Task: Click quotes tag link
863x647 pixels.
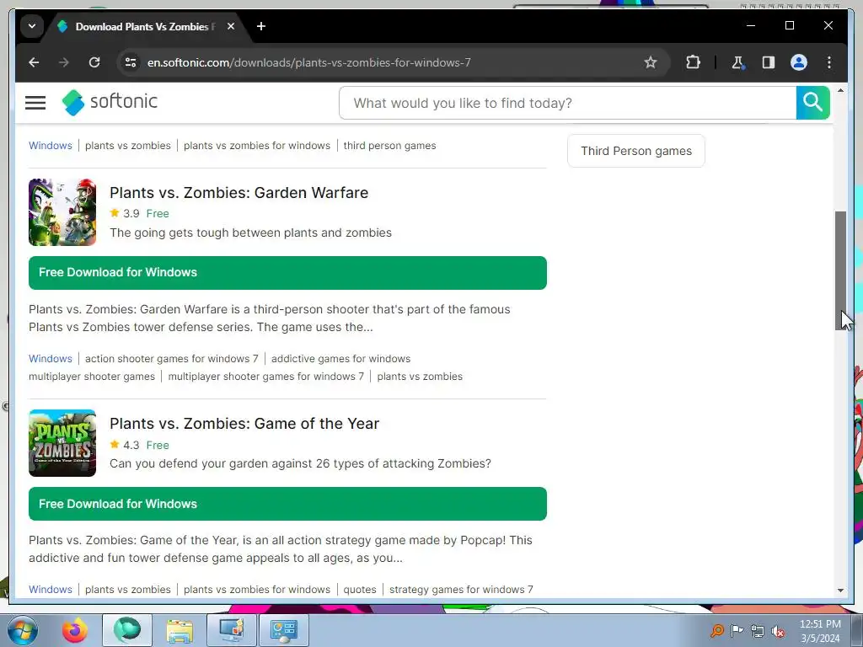Action: [360, 590]
